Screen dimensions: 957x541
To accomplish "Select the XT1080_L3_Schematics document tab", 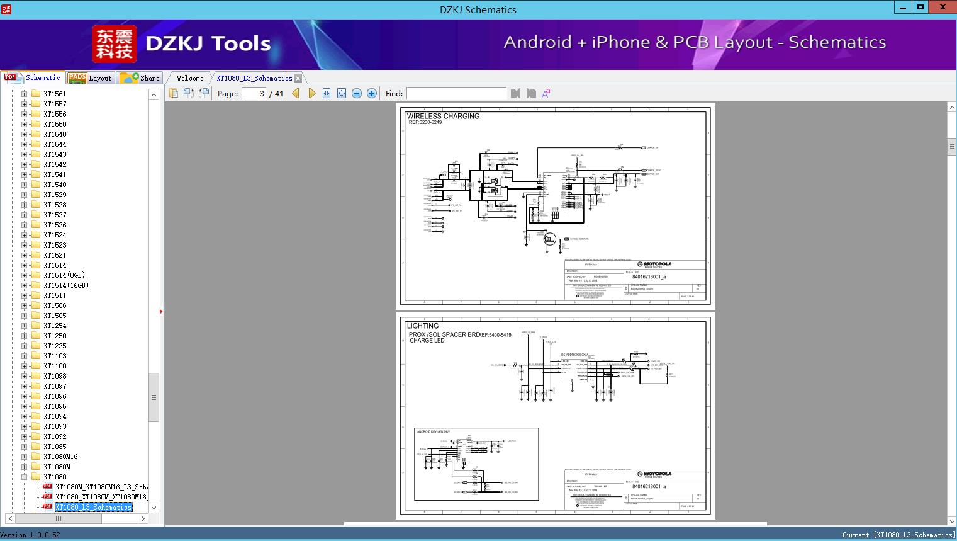I will [254, 78].
